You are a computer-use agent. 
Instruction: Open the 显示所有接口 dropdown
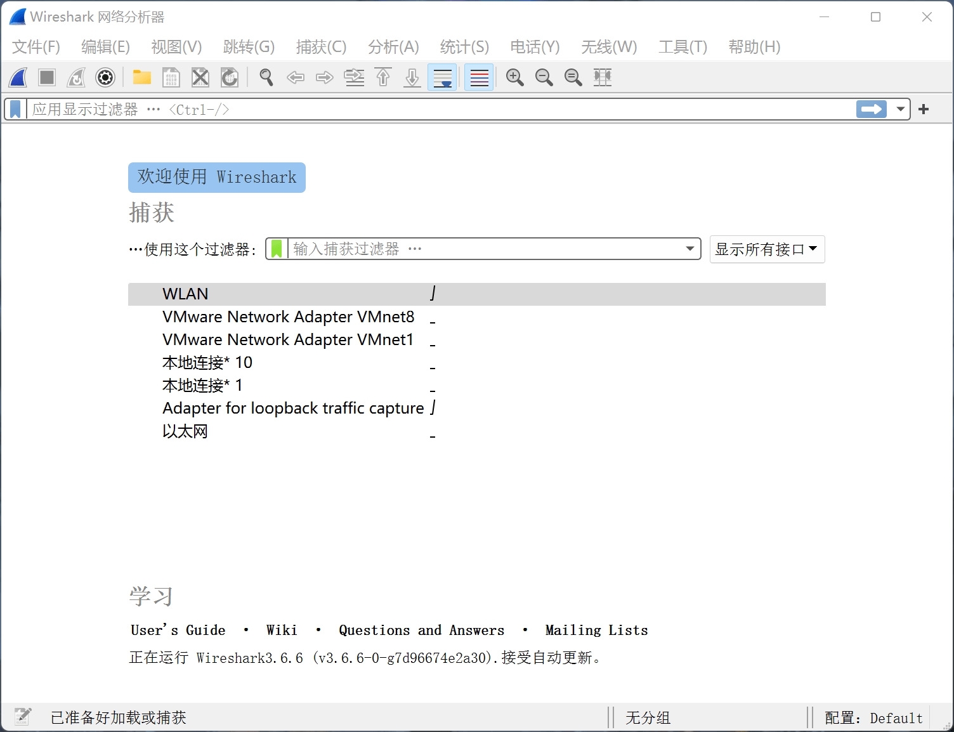[x=767, y=249]
